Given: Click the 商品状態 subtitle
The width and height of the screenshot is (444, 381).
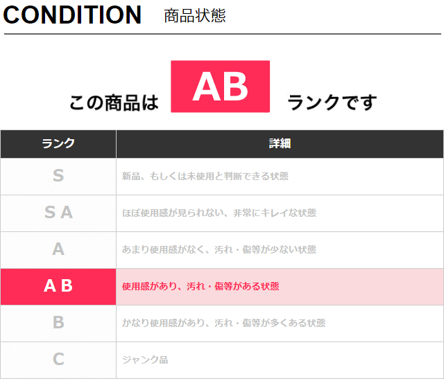Looking at the screenshot, I should [195, 16].
